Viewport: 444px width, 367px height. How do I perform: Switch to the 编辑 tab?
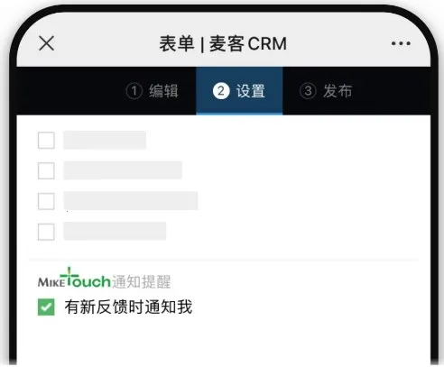point(153,91)
